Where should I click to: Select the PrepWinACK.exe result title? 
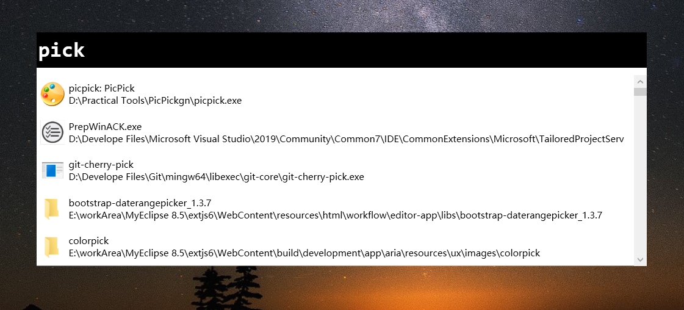(105, 126)
